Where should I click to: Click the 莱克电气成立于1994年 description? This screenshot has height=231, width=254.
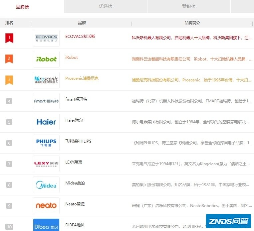pos(191,164)
